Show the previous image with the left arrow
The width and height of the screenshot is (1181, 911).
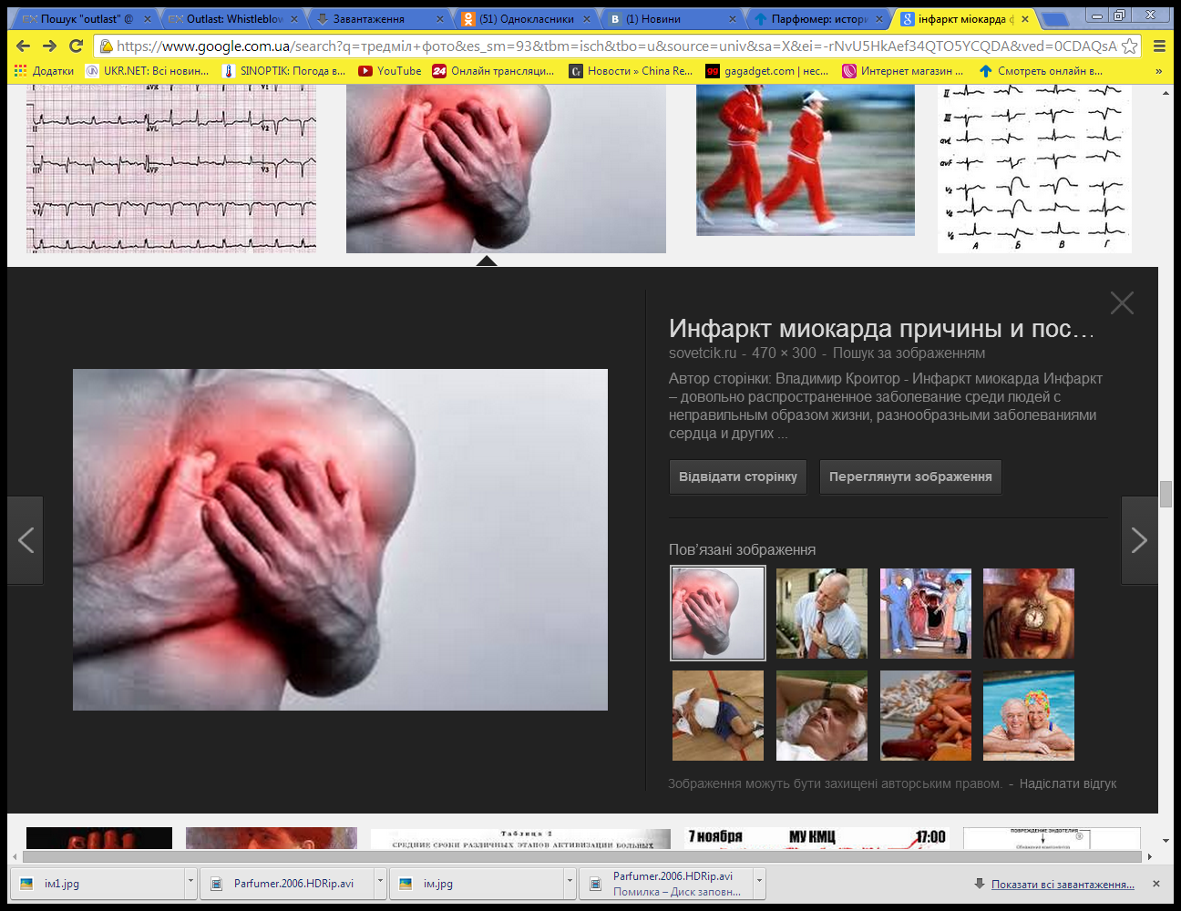pos(26,540)
